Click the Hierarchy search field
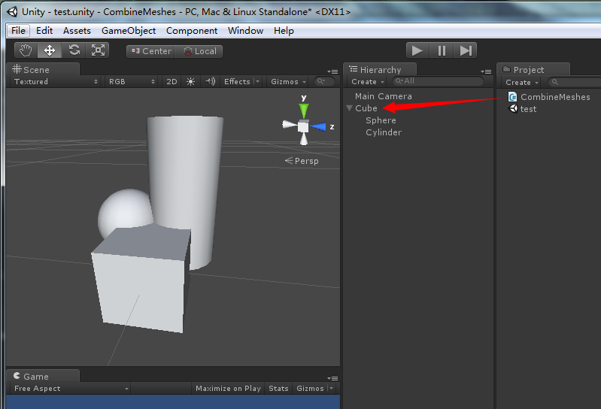Image resolution: width=601 pixels, height=409 pixels. click(x=438, y=81)
